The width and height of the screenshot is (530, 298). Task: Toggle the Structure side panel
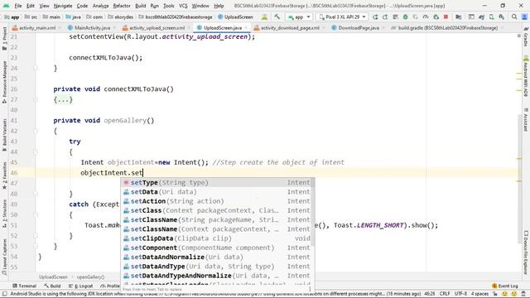(4, 214)
